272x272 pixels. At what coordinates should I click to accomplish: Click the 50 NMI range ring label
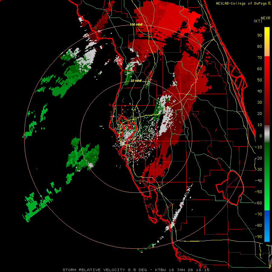[x=136, y=81]
